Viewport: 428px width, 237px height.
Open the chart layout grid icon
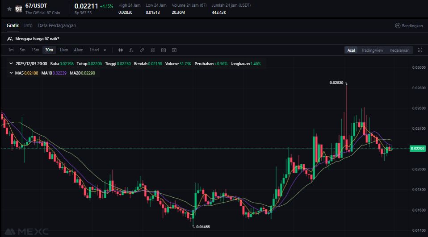(x=153, y=50)
